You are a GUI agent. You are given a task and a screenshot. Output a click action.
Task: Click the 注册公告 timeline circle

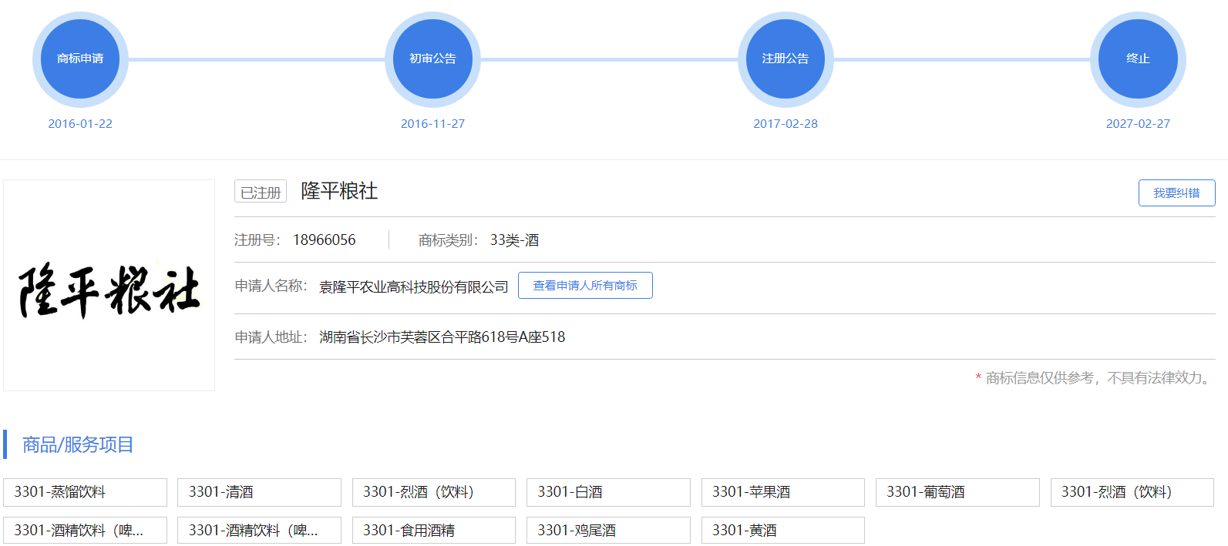pos(786,59)
